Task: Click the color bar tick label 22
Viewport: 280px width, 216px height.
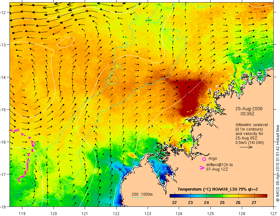Action: (x=174, y=202)
